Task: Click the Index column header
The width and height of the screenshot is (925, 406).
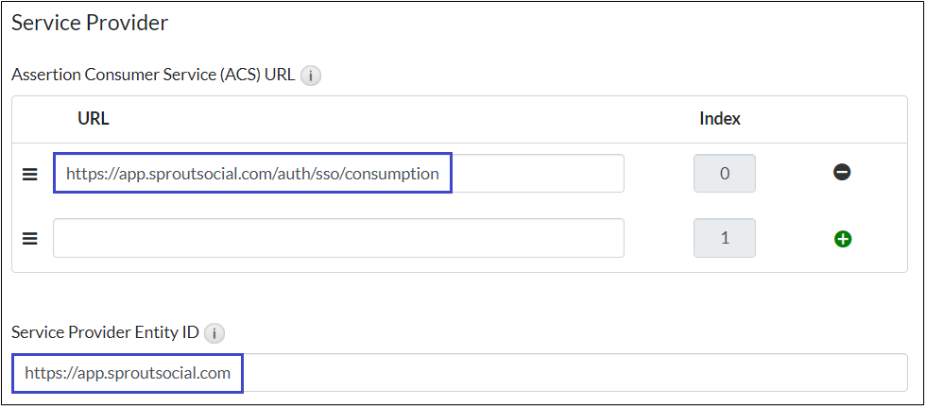Action: 720,119
